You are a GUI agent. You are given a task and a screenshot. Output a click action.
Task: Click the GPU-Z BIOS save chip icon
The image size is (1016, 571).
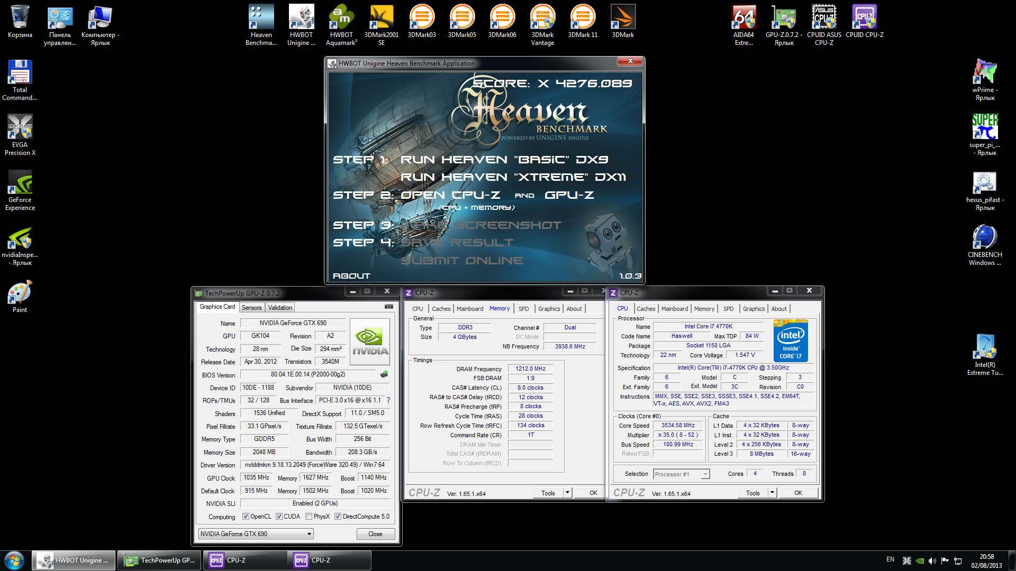pos(384,374)
